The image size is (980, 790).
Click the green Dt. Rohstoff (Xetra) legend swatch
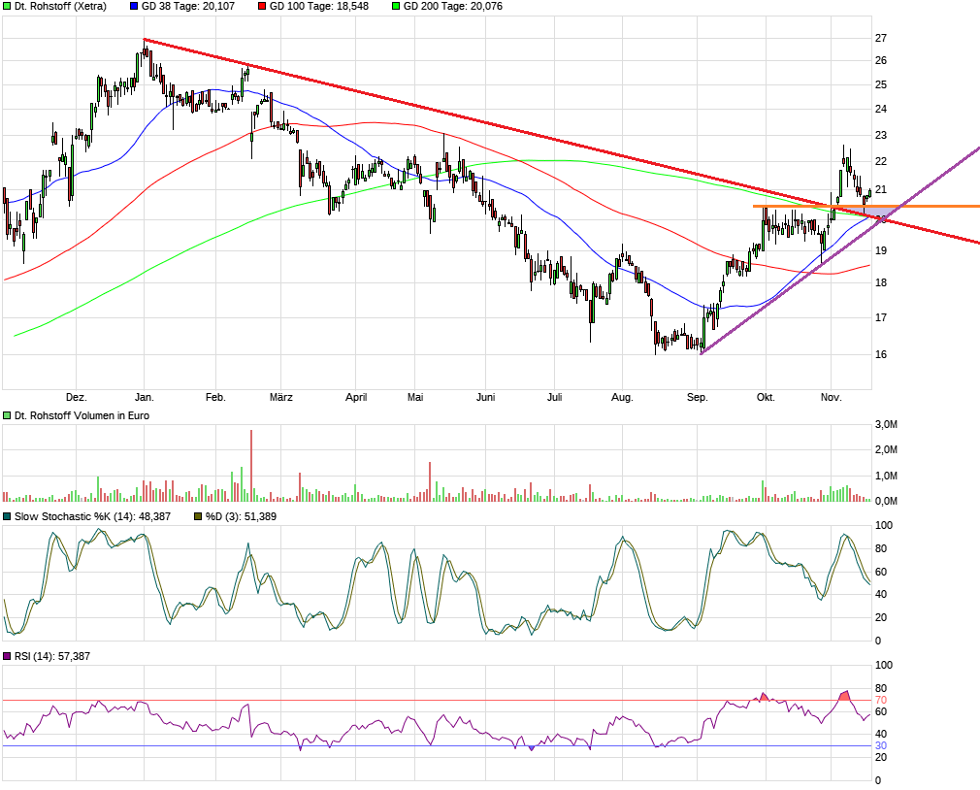(x=7, y=6)
